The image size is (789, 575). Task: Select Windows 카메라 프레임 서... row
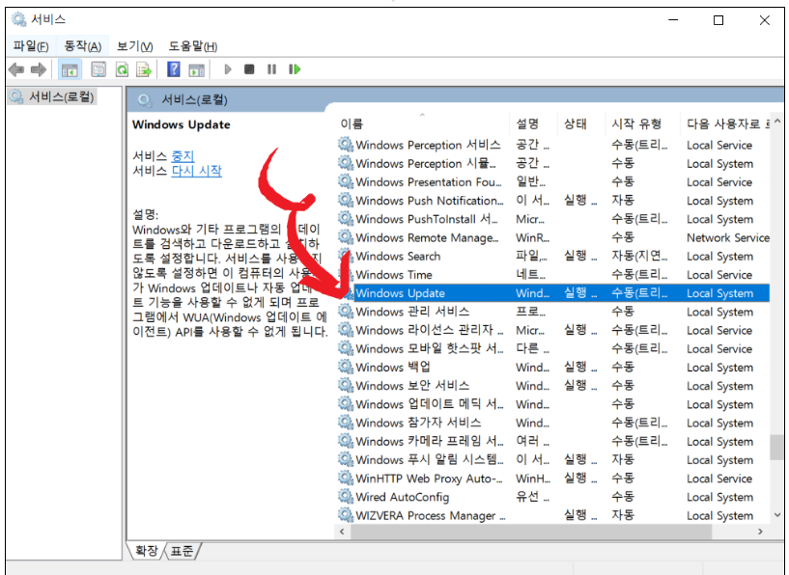553,441
